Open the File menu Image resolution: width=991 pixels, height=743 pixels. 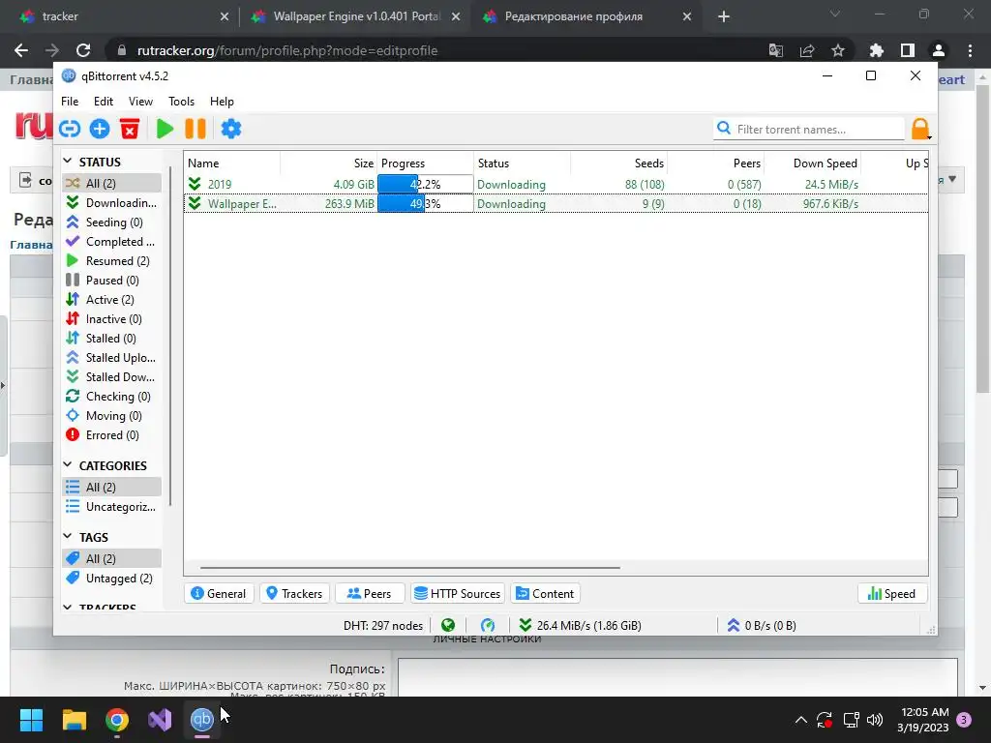(70, 101)
